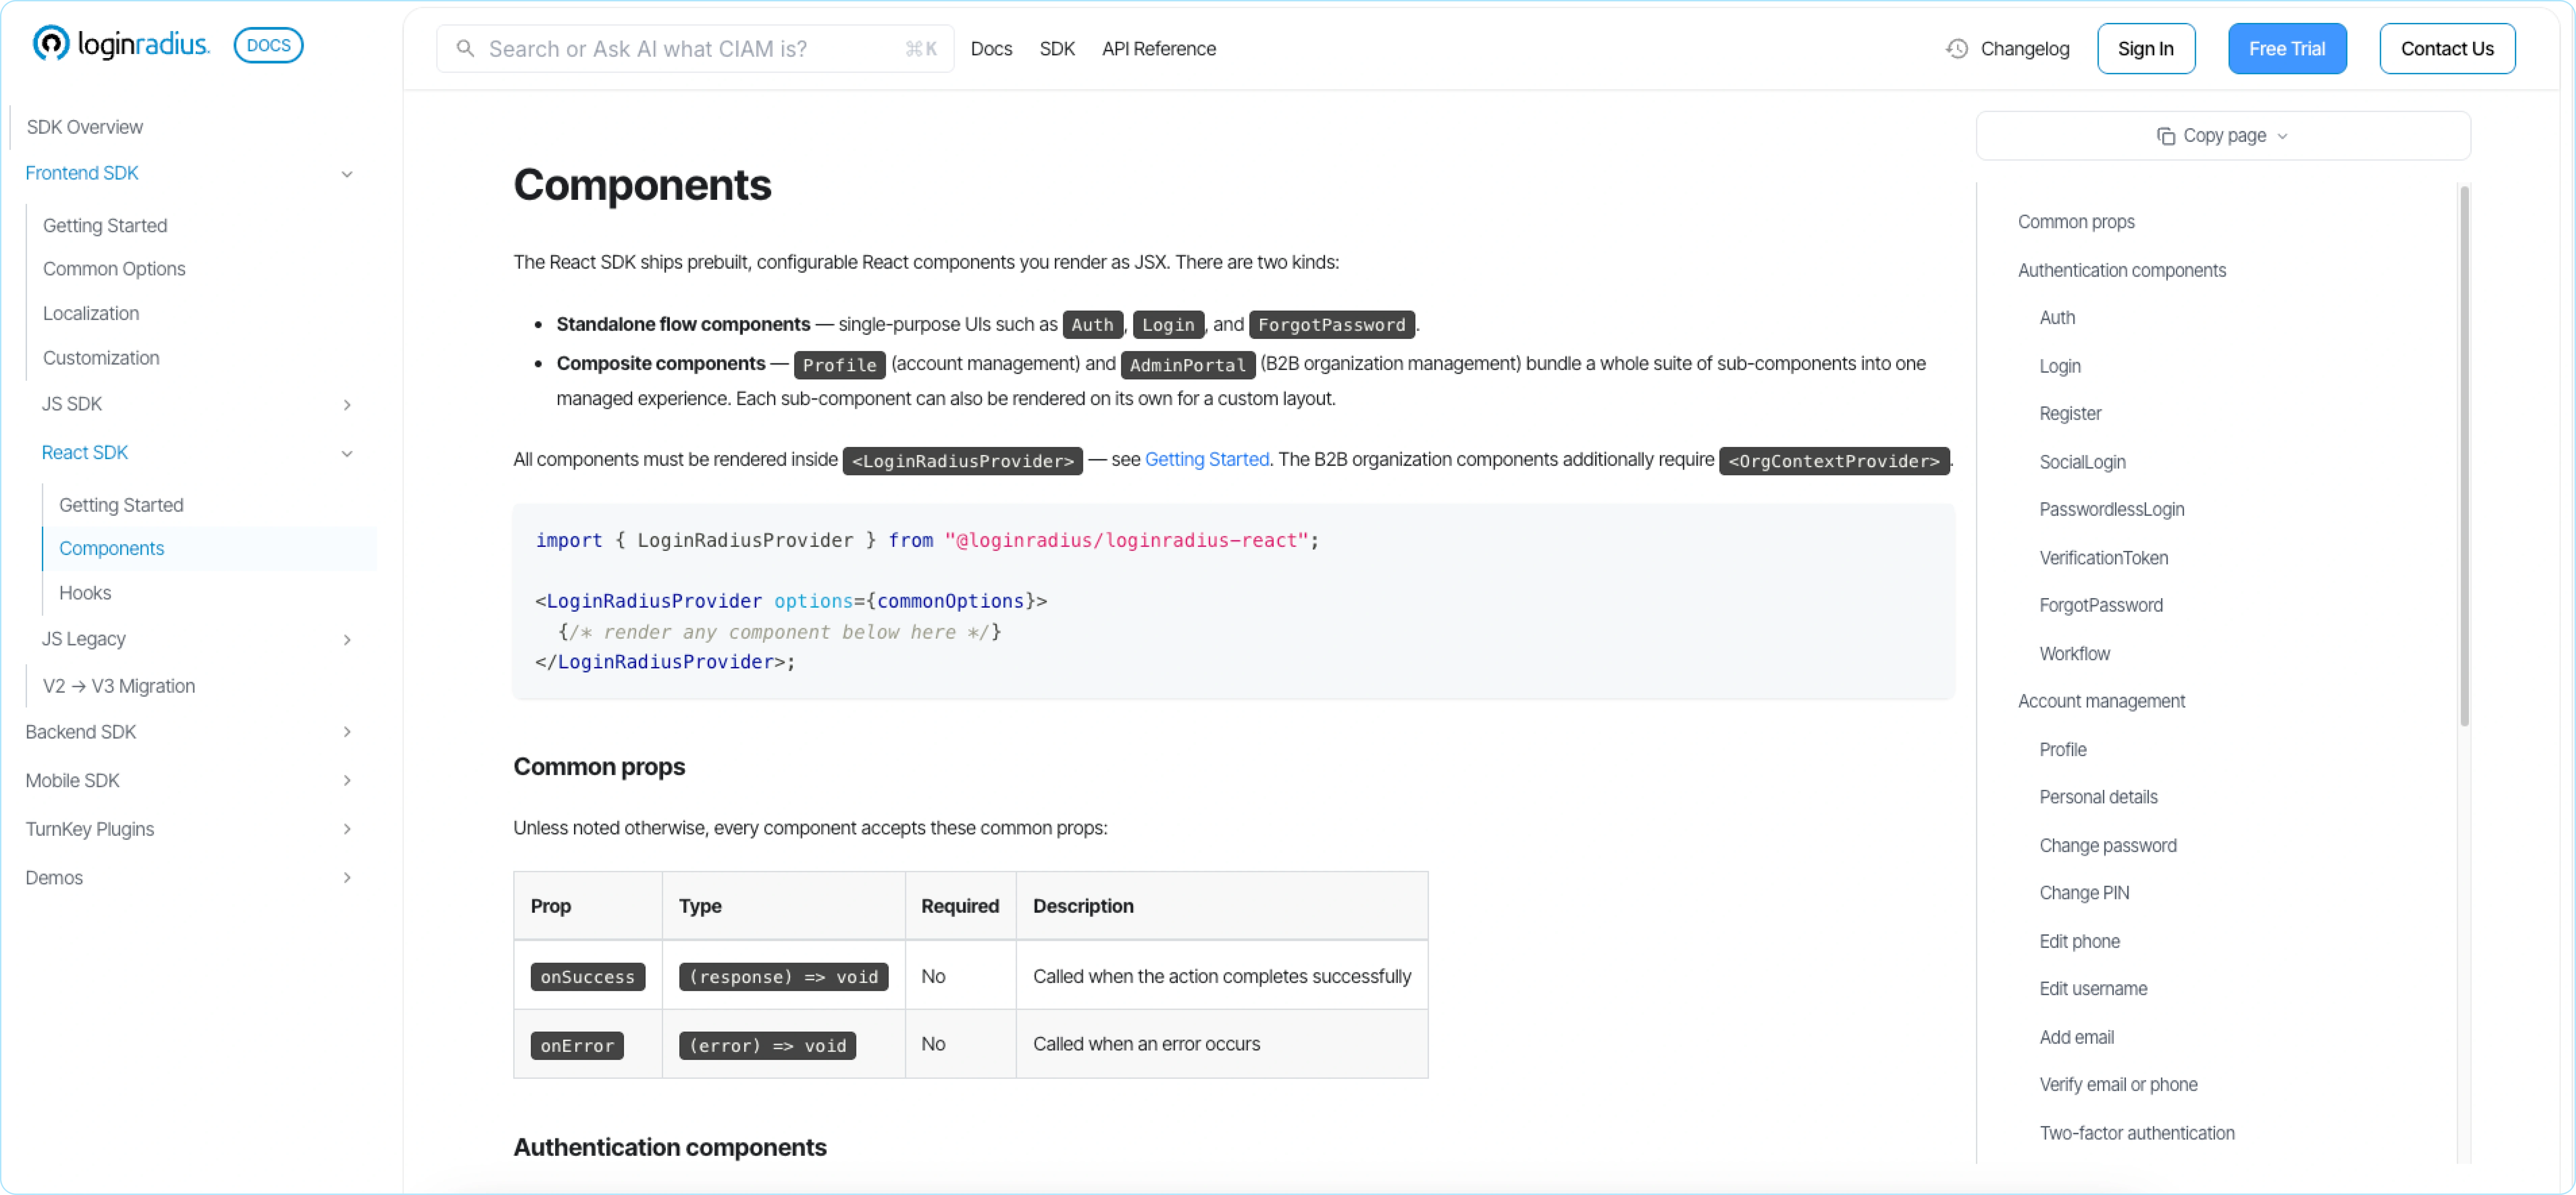Jump to Account management in contents
Image resolution: width=2576 pixels, height=1195 pixels.
coord(2101,702)
